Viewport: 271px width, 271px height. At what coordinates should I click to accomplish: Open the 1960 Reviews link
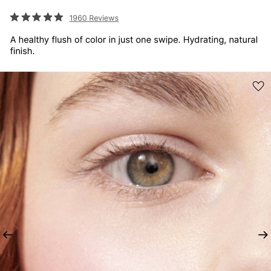(x=94, y=18)
